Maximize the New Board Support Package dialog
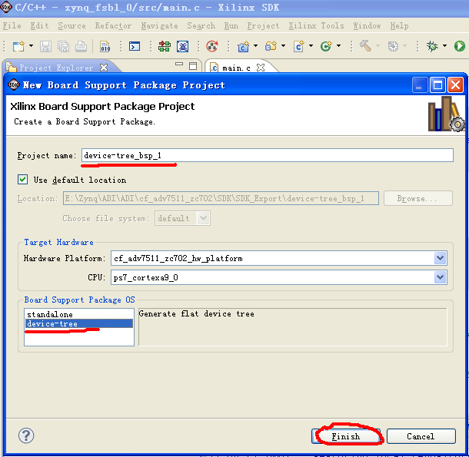This screenshot has width=469, height=457. coord(437,85)
